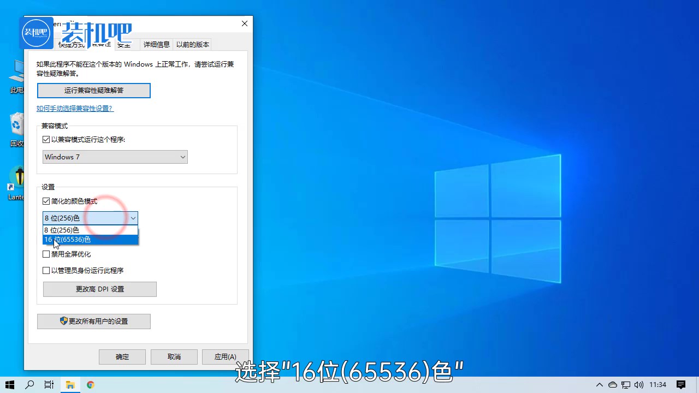
Task: Open the 如何手动选择兼容性设置 link
Action: [x=75, y=108]
